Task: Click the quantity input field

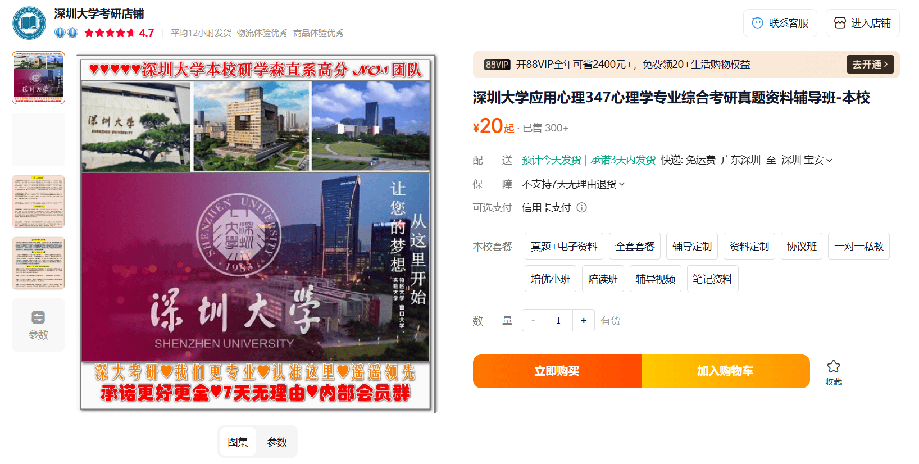Action: point(558,320)
